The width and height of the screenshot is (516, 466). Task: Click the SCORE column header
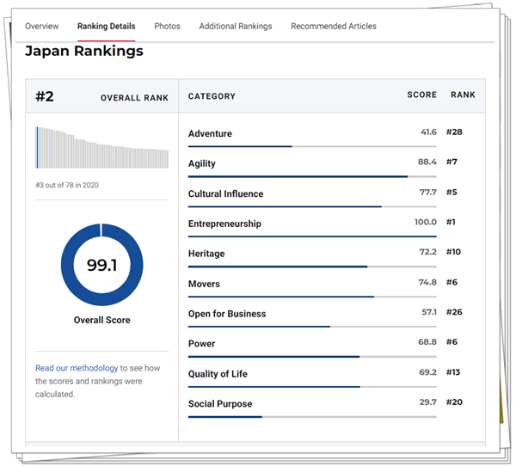point(421,95)
